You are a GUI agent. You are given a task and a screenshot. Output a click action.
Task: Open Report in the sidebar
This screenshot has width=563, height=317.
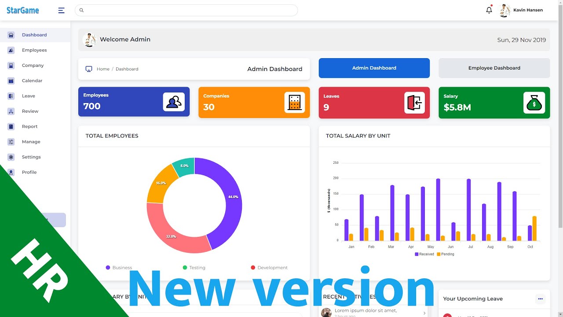pos(30,126)
